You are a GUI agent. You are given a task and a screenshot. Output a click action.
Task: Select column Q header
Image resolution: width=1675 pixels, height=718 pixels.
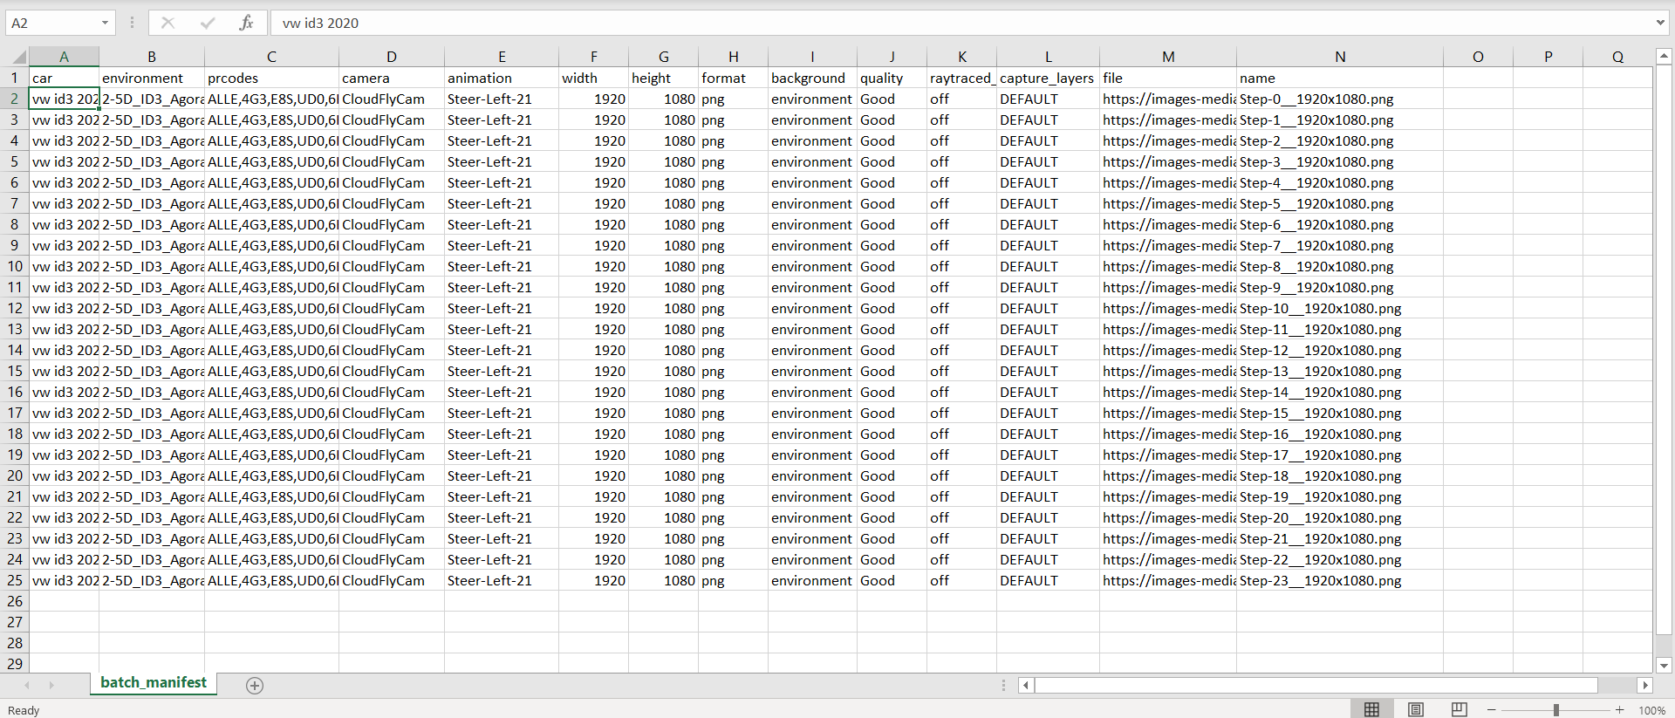1617,57
